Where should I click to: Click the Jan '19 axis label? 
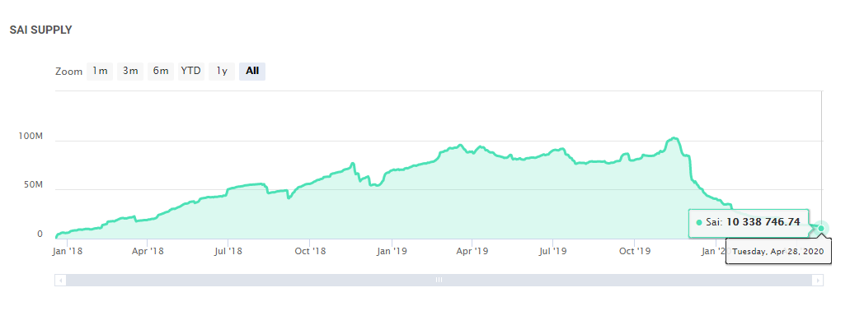tap(392, 251)
